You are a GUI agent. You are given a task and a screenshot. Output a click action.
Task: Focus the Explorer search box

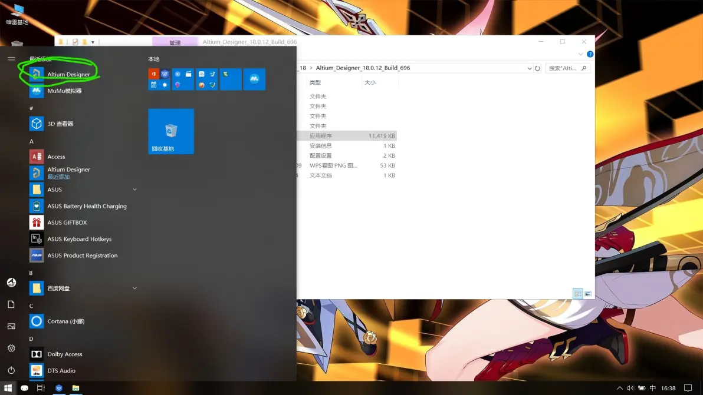[567, 68]
